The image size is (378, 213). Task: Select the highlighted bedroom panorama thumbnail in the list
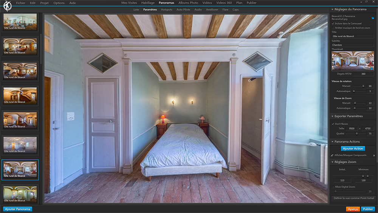tap(20, 169)
